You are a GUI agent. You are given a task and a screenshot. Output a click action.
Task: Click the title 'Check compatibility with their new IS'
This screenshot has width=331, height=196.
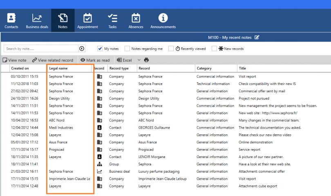tap(267, 84)
